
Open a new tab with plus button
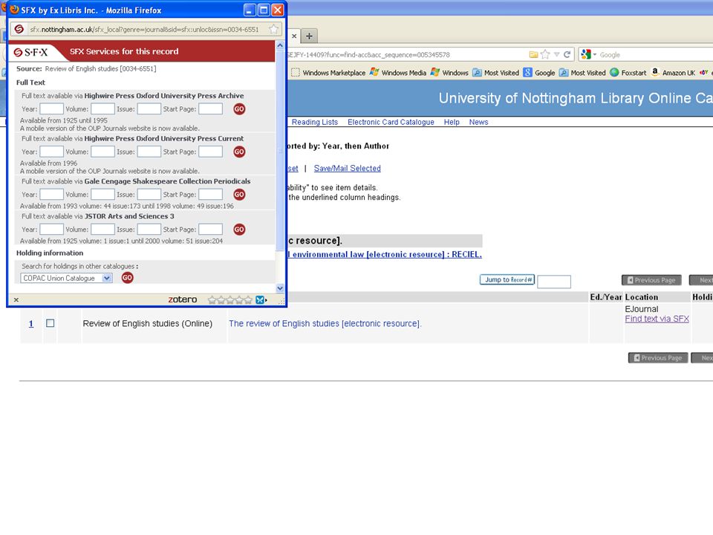pyautogui.click(x=309, y=36)
